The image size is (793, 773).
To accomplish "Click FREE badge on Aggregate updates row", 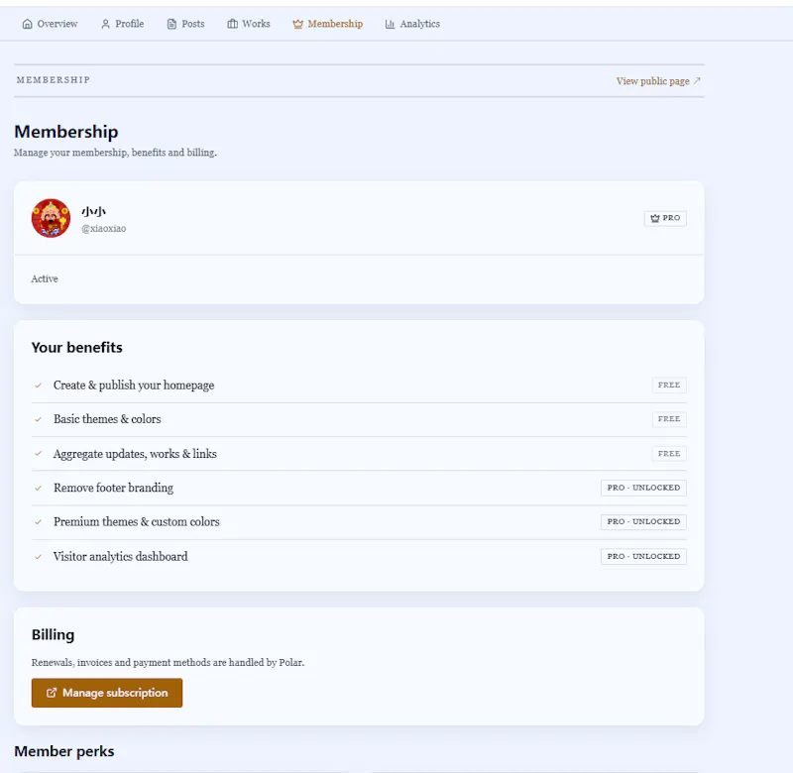I will [x=669, y=454].
